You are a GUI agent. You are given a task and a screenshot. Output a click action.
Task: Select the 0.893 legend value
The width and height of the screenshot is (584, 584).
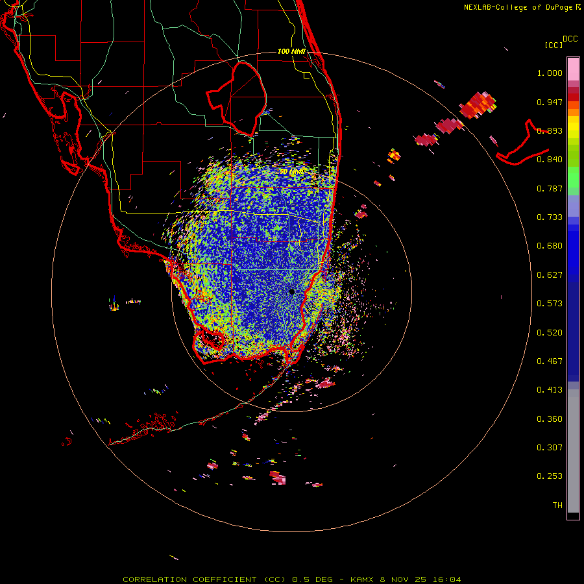point(550,130)
